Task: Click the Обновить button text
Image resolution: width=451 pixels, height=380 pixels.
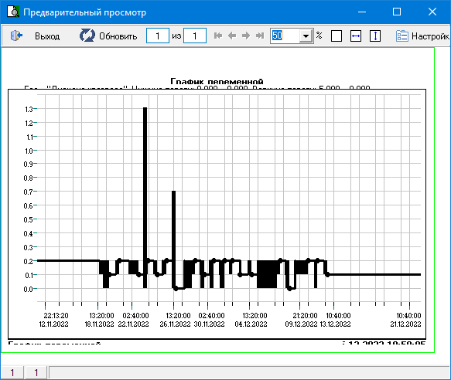Action: click(118, 36)
